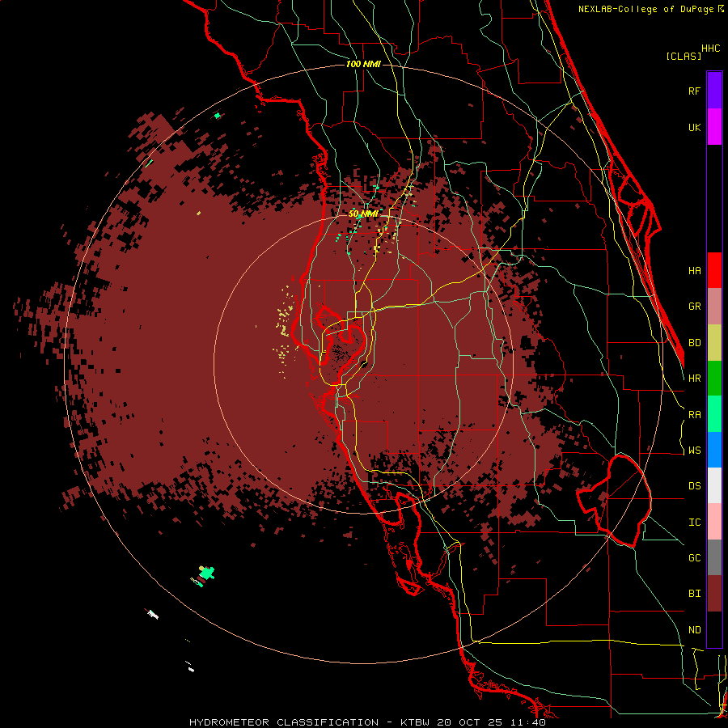
Task: Click the "NEXLAB-College of DuPage" header text
Action: coord(645,9)
